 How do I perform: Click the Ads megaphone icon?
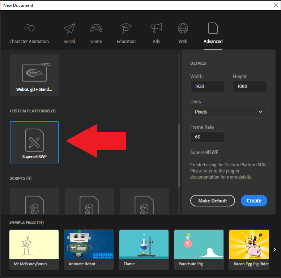(x=156, y=28)
